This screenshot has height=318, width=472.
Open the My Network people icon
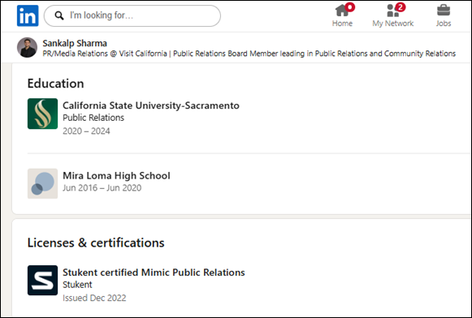point(392,11)
